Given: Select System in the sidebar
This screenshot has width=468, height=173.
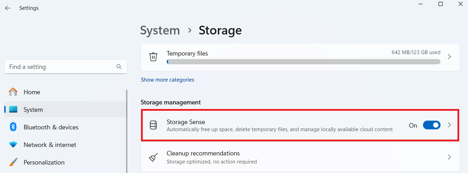Looking at the screenshot, I should coord(33,110).
